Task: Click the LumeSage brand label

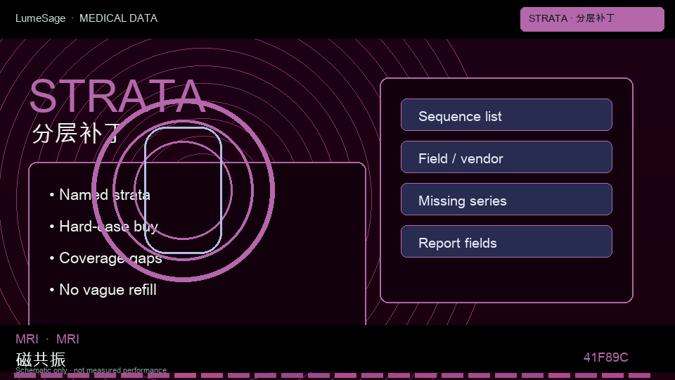Action: pos(41,18)
